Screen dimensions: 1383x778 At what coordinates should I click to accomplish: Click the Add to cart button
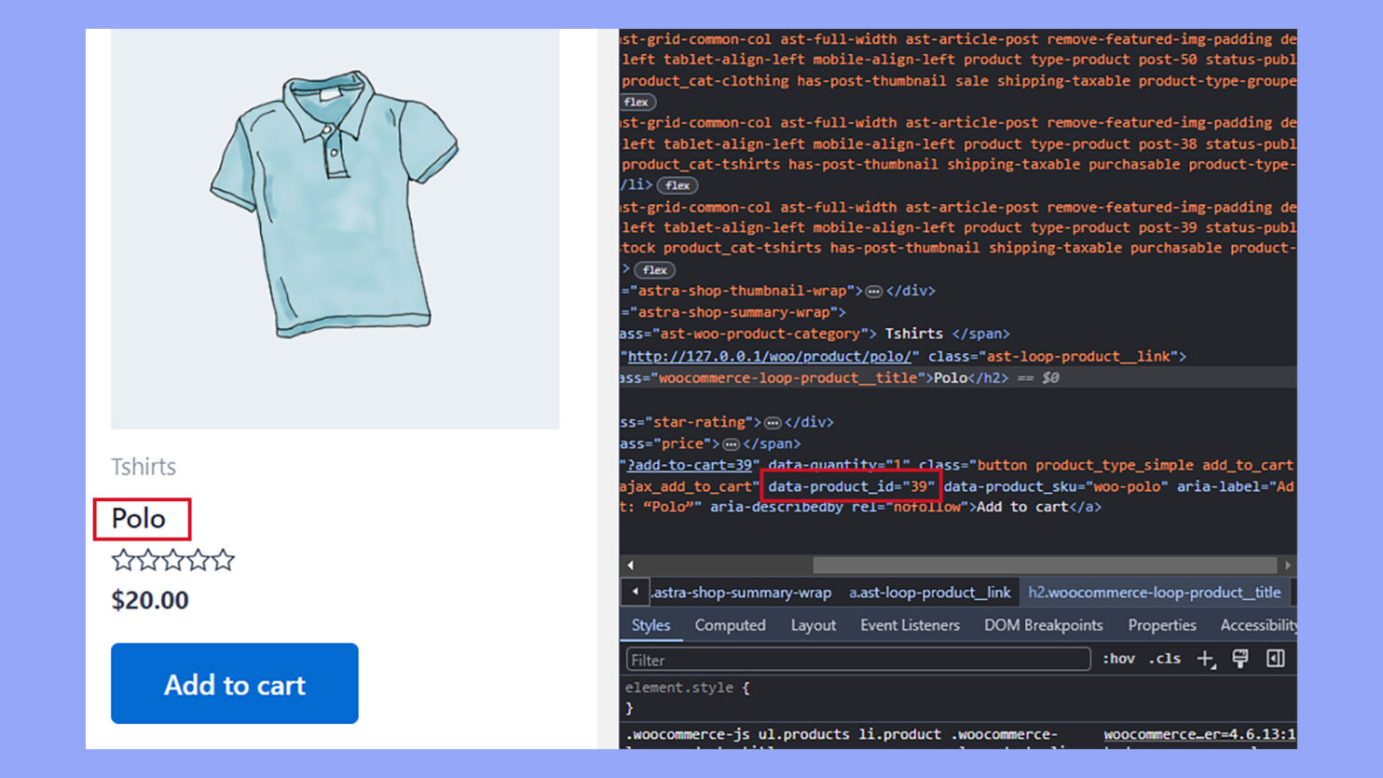pyautogui.click(x=234, y=684)
